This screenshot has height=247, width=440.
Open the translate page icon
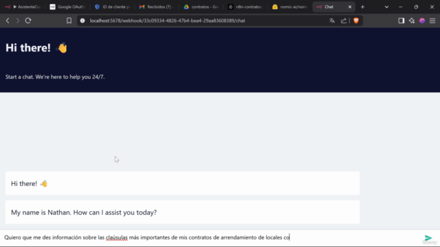(332, 21)
